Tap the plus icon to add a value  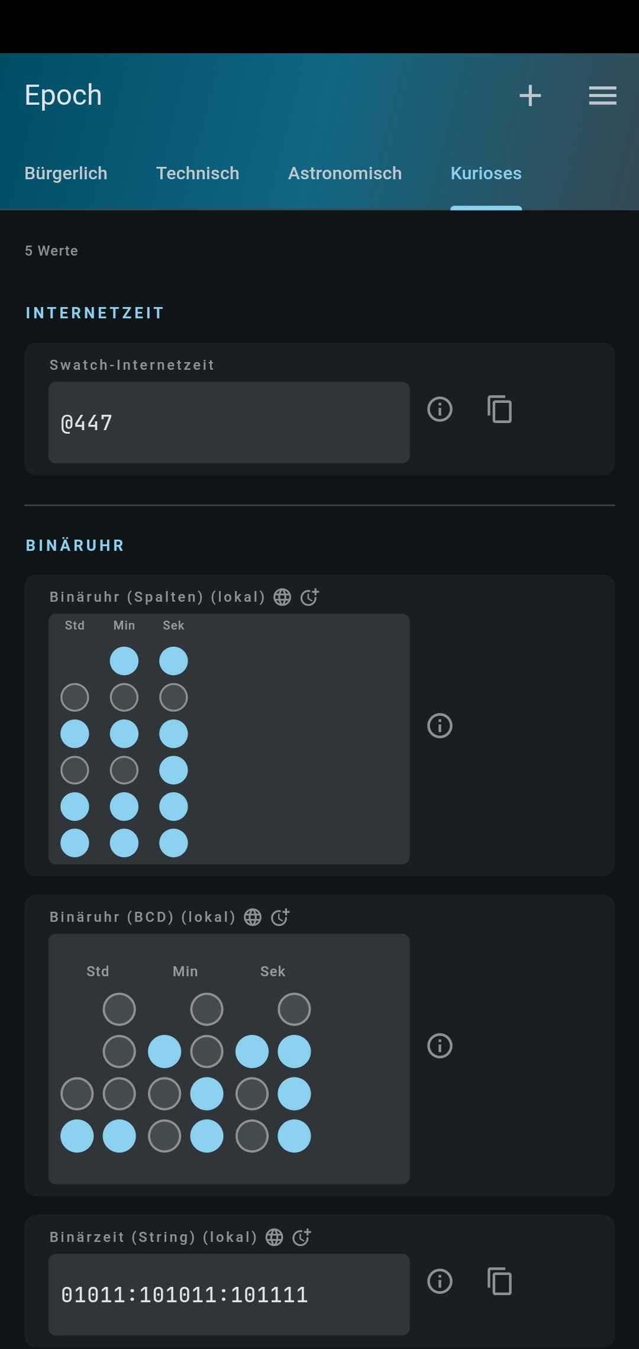coord(530,95)
